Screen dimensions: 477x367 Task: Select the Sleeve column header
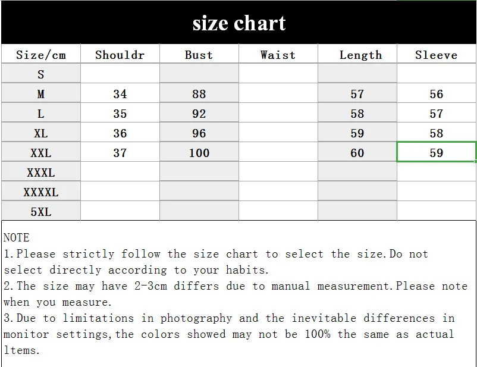click(x=436, y=54)
